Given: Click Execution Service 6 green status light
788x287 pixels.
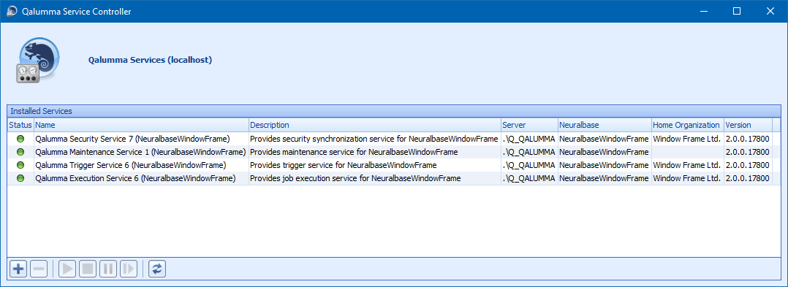Looking at the screenshot, I should (20, 178).
